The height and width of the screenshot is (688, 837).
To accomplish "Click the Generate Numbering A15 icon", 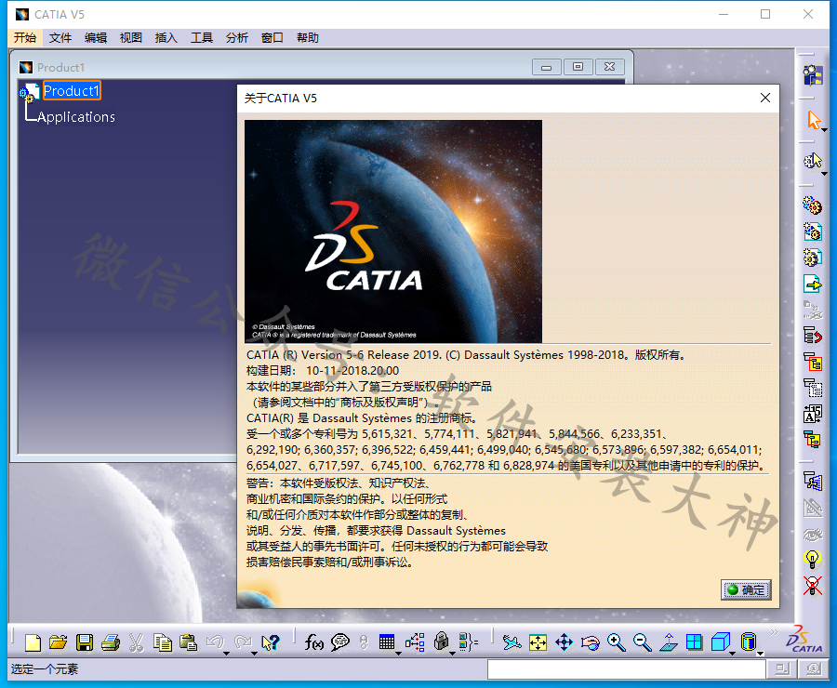I will tap(813, 414).
